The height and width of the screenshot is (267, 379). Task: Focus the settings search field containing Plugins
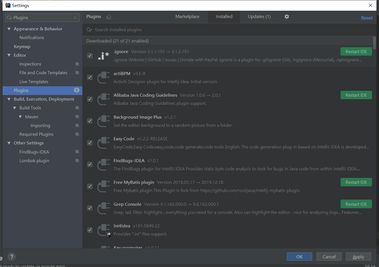42,18
